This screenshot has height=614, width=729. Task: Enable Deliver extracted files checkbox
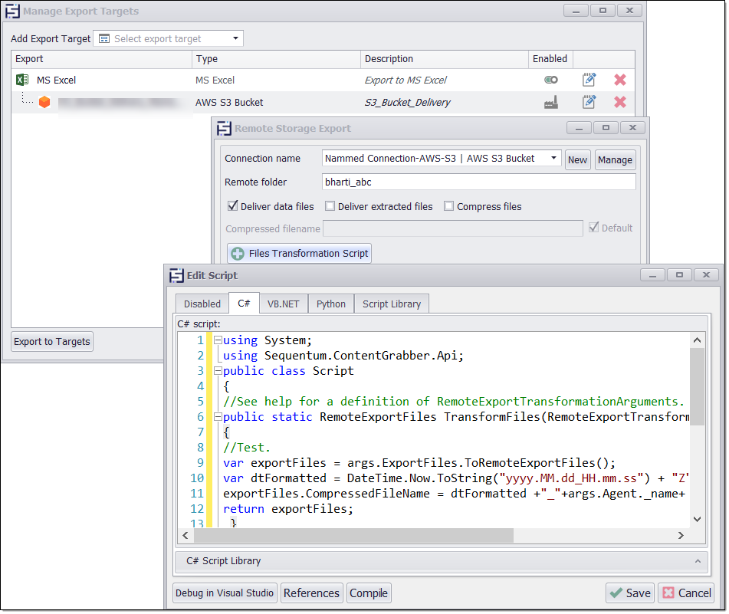point(330,206)
